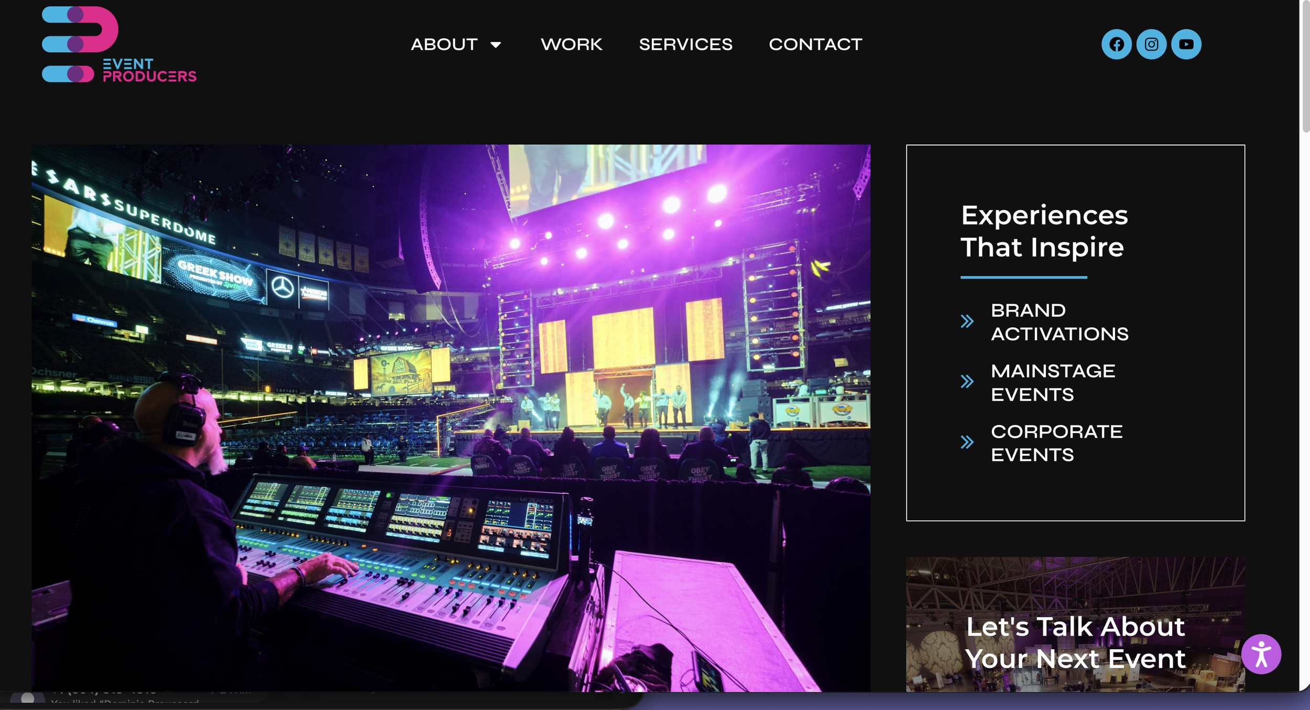Click chevron icon beside Mainstage Events
The image size is (1310, 710).
(967, 382)
